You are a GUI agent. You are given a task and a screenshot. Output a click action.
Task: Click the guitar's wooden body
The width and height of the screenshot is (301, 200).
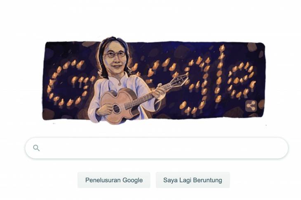coord(120,105)
